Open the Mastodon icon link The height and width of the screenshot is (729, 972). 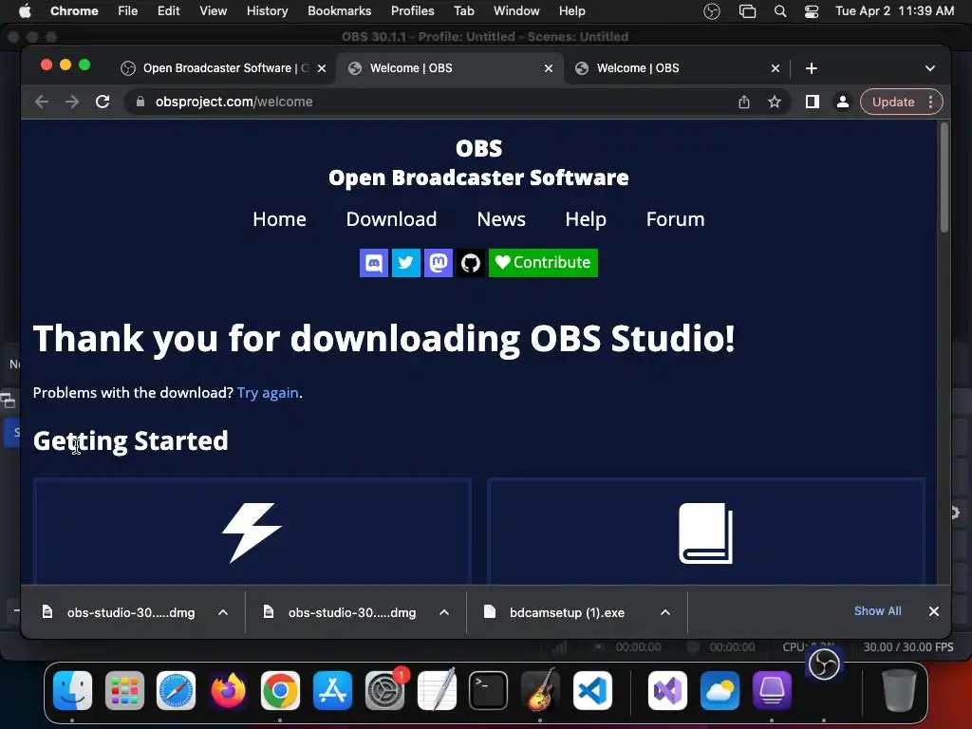tap(439, 263)
